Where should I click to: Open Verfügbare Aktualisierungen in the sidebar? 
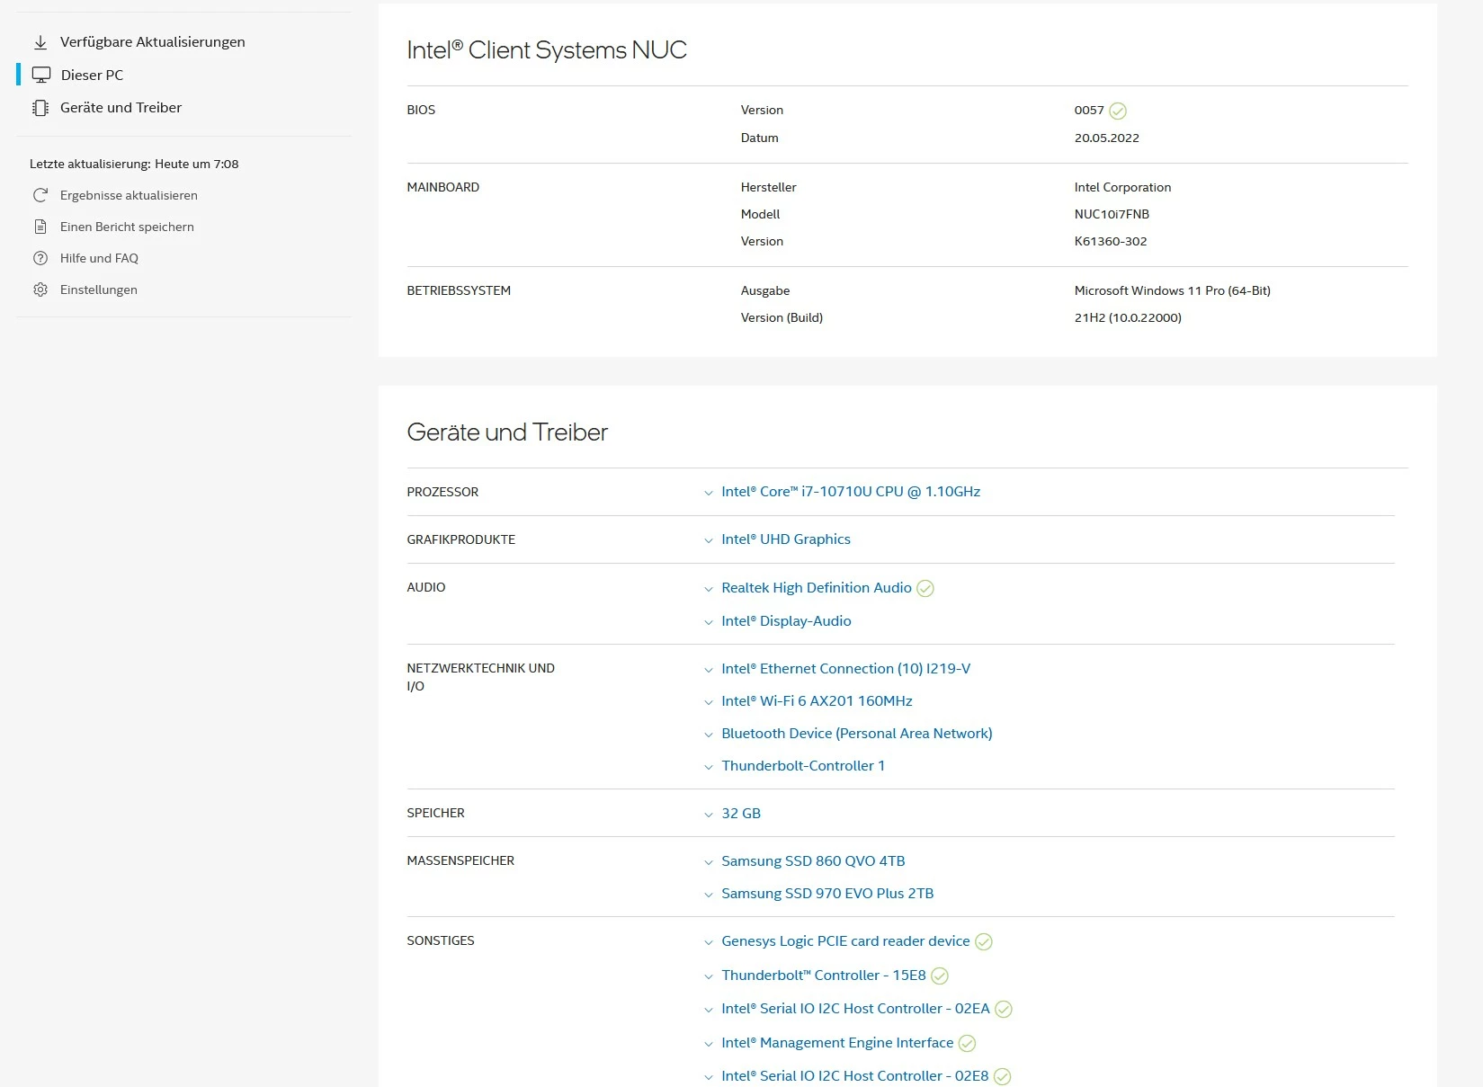pos(153,42)
